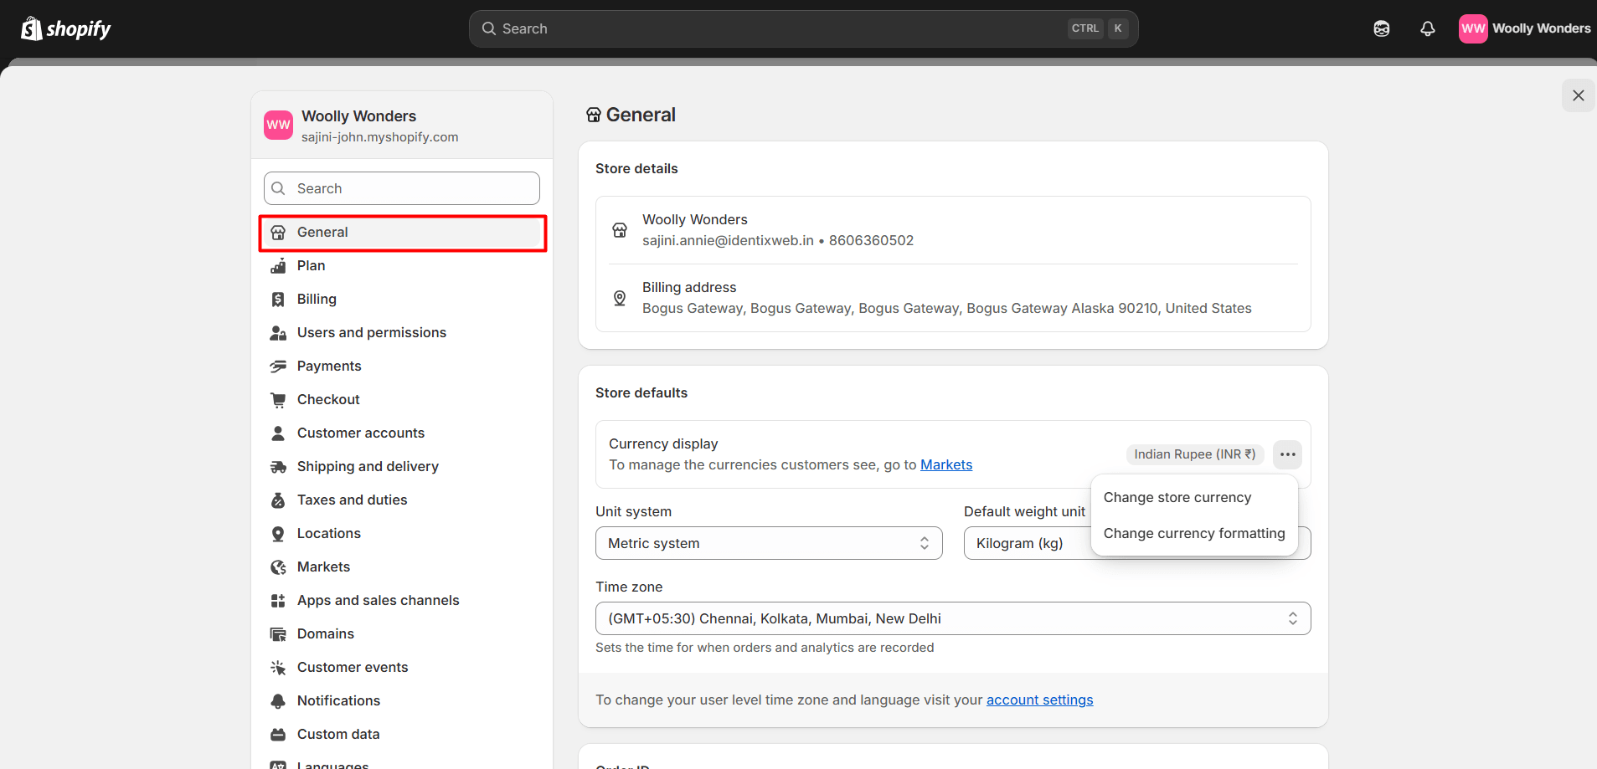Click the Users and permissions icon
1597x769 pixels.
pos(278,333)
